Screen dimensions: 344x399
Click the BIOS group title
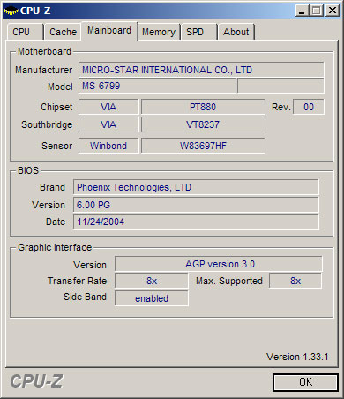(x=28, y=170)
